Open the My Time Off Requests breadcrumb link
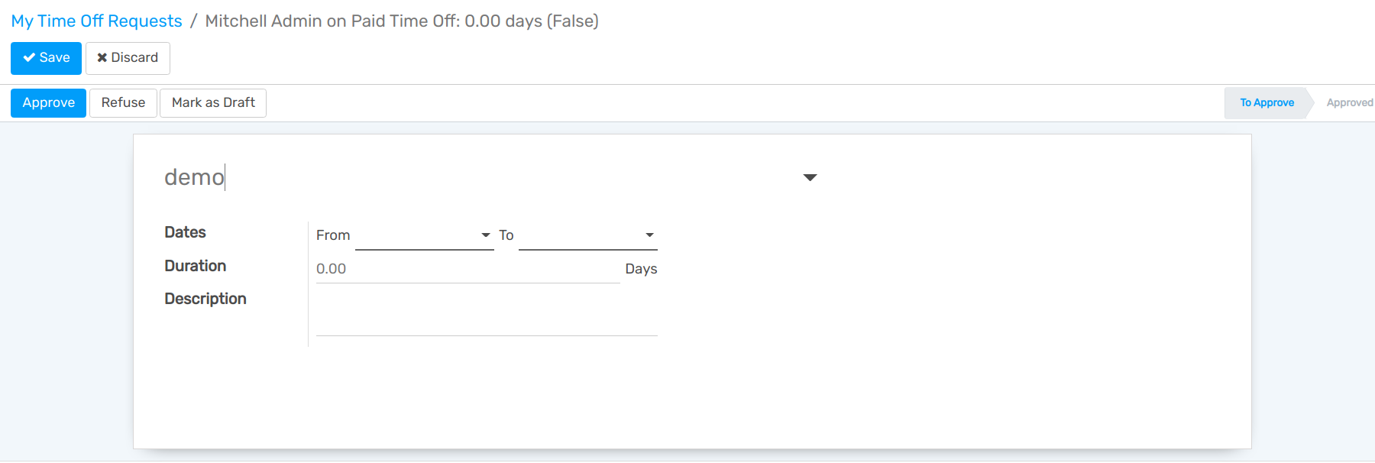 [x=96, y=21]
